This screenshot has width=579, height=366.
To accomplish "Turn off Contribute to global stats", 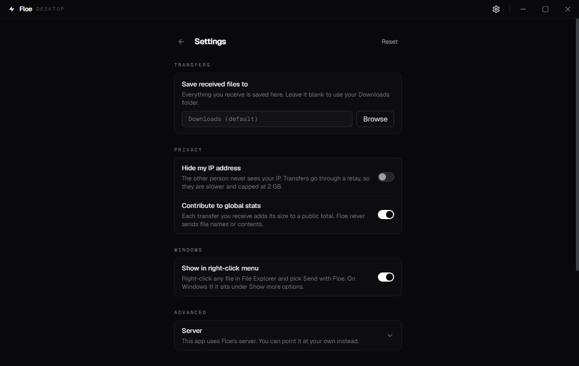I will [385, 215].
